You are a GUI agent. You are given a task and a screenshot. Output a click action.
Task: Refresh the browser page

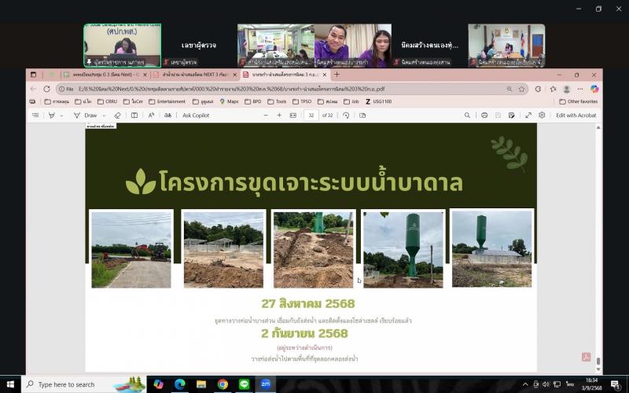tap(47, 89)
